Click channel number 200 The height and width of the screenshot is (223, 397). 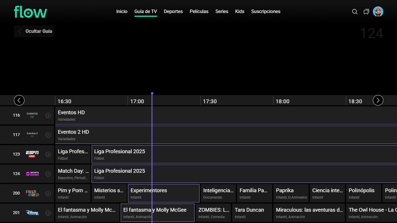(x=16, y=193)
